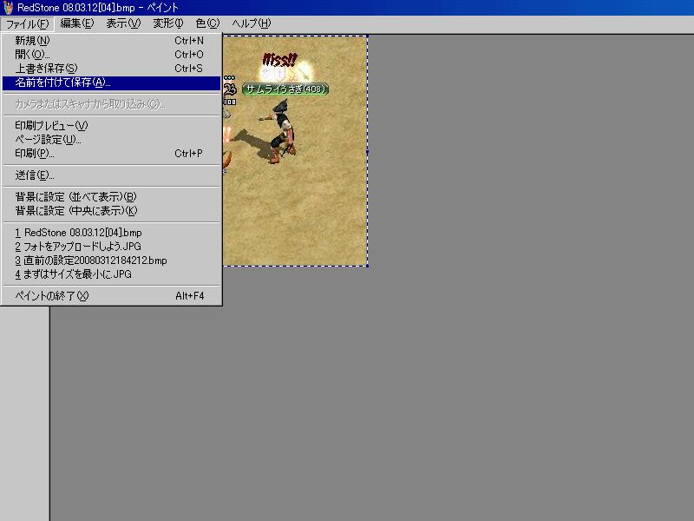The width and height of the screenshot is (694, 521).
Task: Open recent file フォトをアップロードしよう.JPG
Action: click(112, 247)
